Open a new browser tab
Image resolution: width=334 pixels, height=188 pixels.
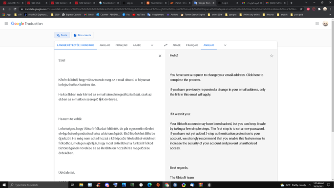pos(291,3)
